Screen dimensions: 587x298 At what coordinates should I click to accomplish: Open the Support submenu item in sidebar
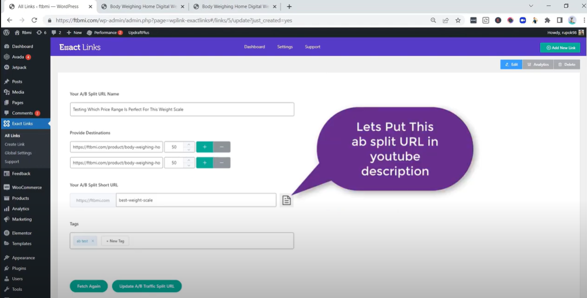click(12, 162)
